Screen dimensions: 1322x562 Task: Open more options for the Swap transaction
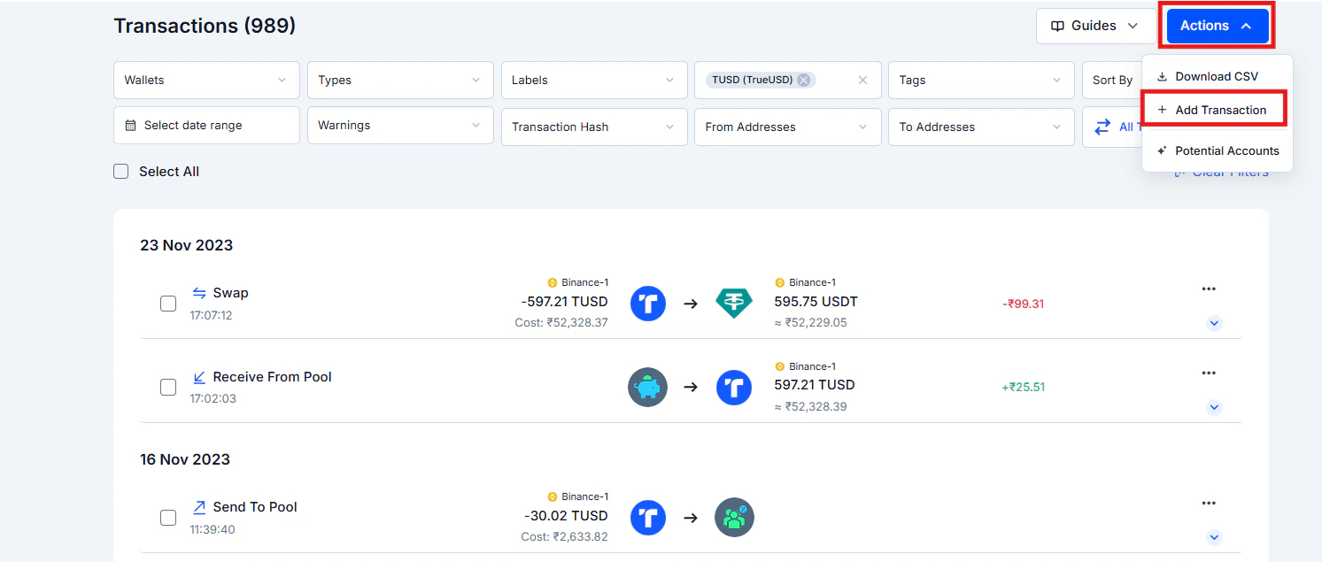[x=1209, y=289]
